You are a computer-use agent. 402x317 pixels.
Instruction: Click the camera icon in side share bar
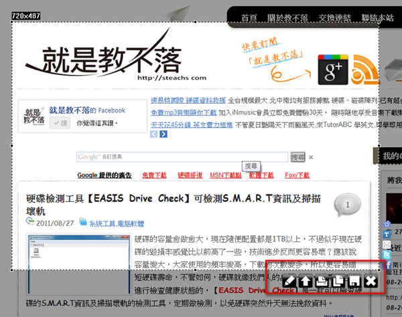387,224
